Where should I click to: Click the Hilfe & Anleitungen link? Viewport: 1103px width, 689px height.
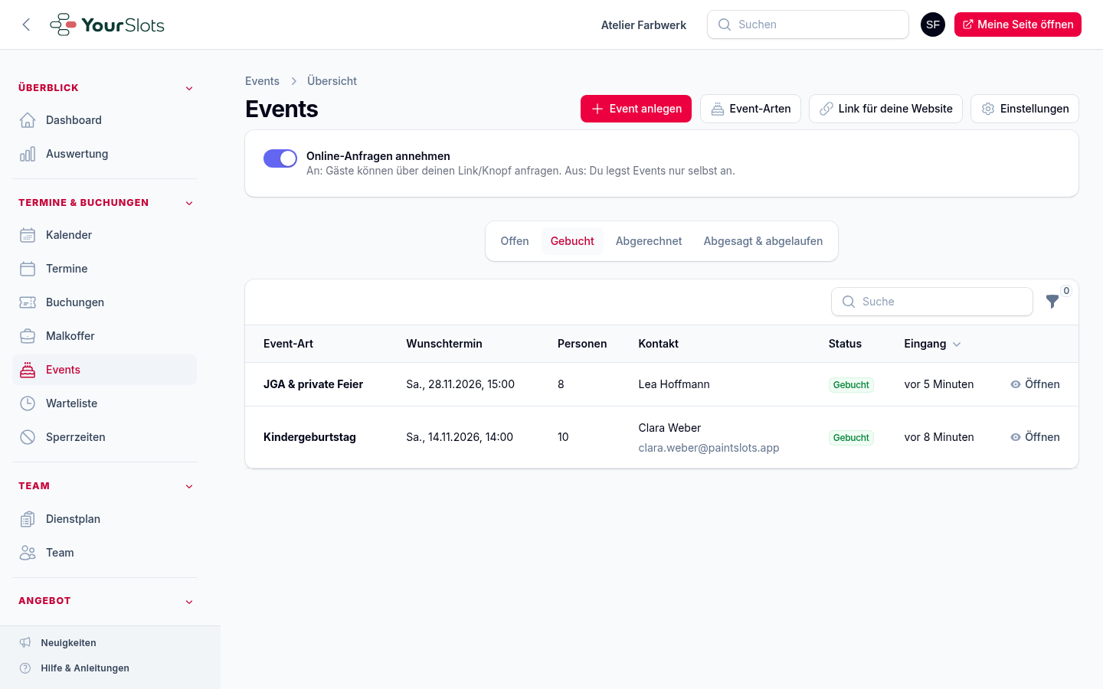pos(85,668)
